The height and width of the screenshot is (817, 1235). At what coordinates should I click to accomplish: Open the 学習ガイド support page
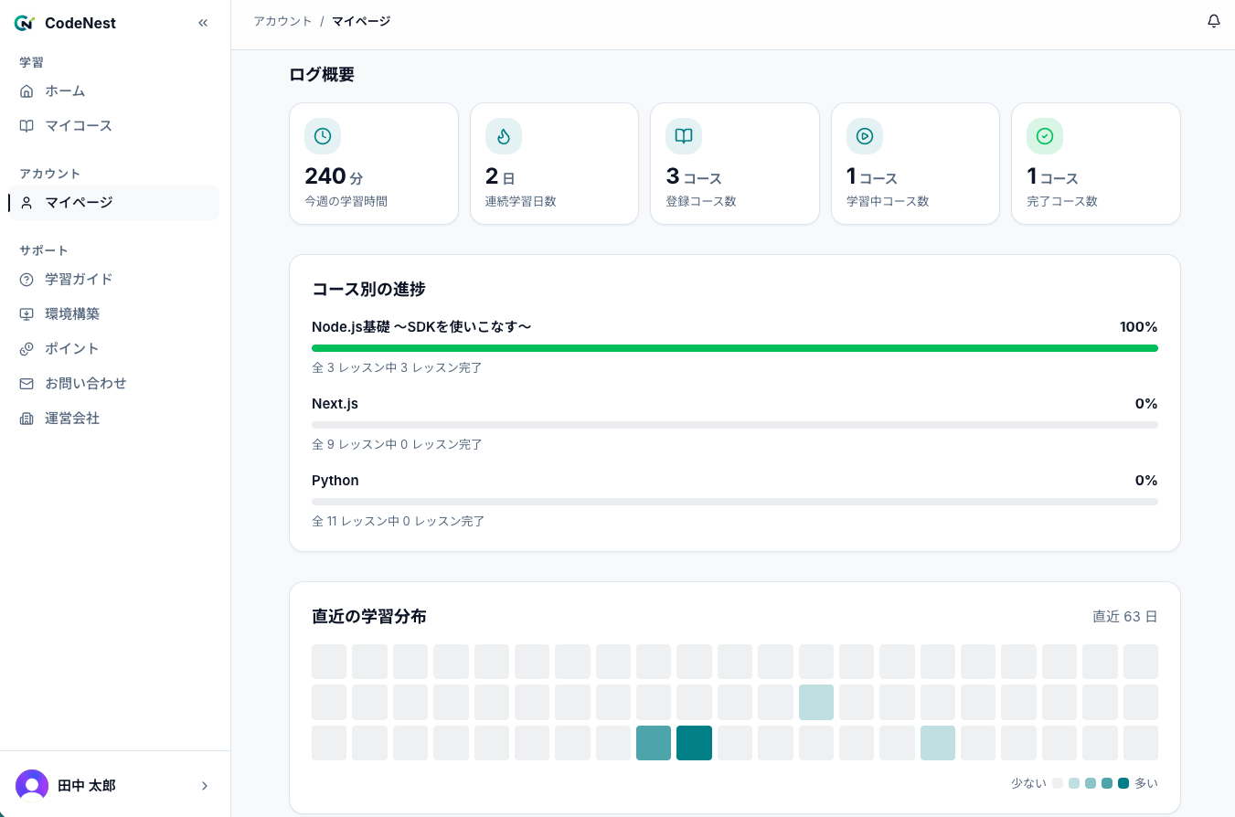(x=113, y=280)
